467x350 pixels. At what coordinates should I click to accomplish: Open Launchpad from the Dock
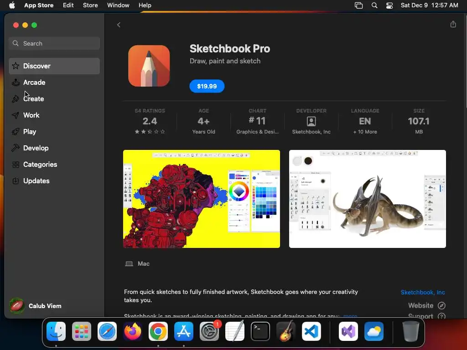[82, 331]
